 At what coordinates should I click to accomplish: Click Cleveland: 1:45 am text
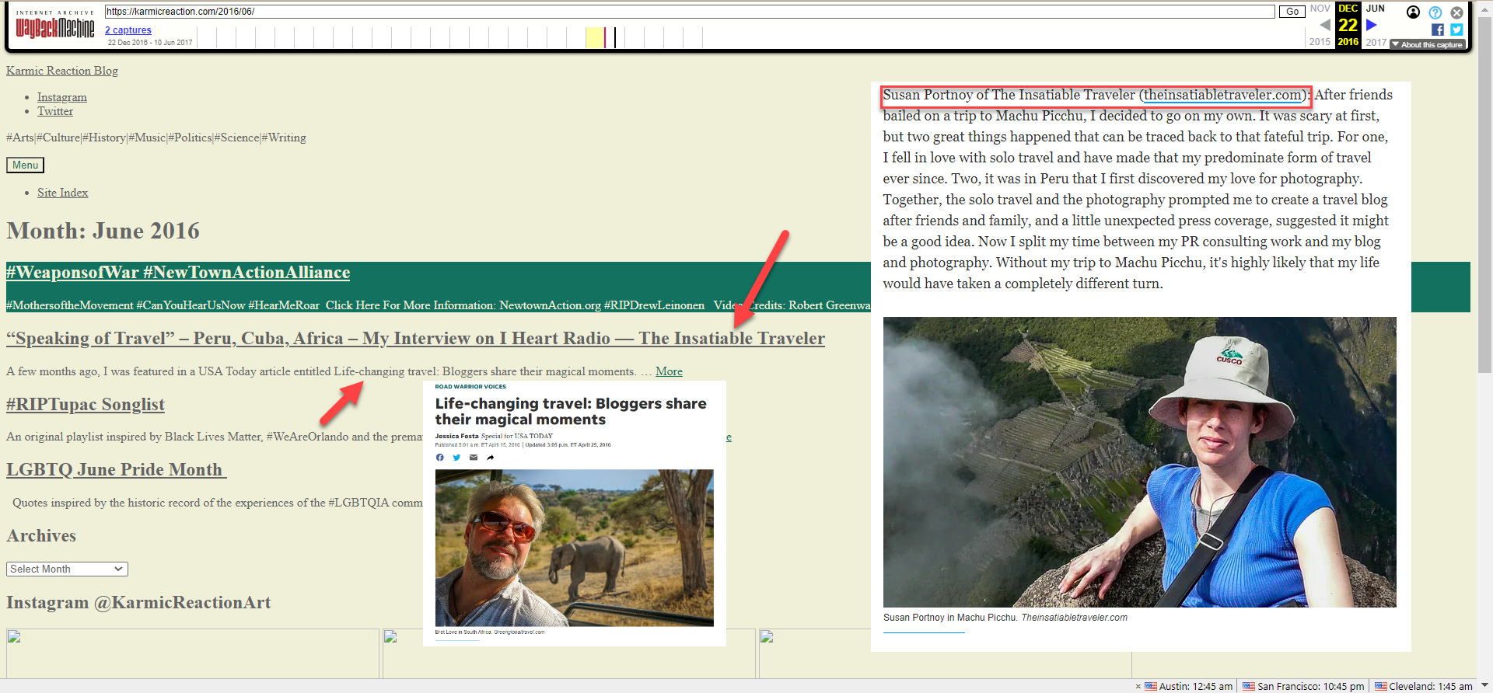(1431, 686)
